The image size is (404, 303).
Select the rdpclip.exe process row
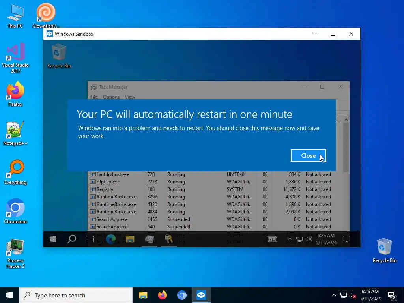[x=215, y=182]
